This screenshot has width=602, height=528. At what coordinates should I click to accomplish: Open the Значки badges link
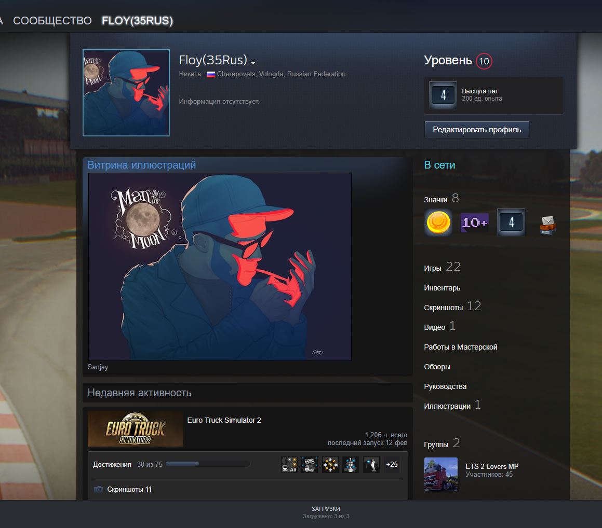pos(435,200)
